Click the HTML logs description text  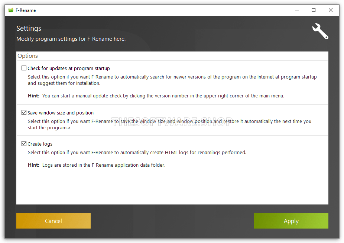[x=137, y=153]
